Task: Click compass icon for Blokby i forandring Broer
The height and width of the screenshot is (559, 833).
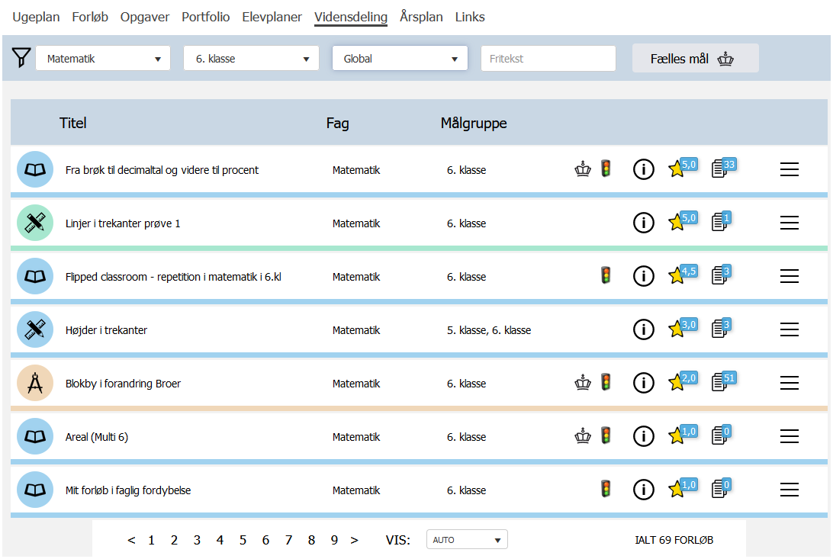Action: click(35, 383)
